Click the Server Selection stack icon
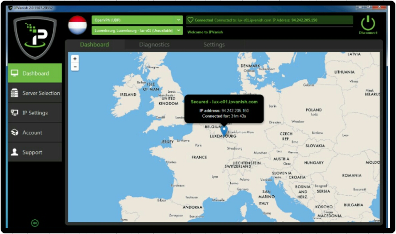 click(x=15, y=93)
